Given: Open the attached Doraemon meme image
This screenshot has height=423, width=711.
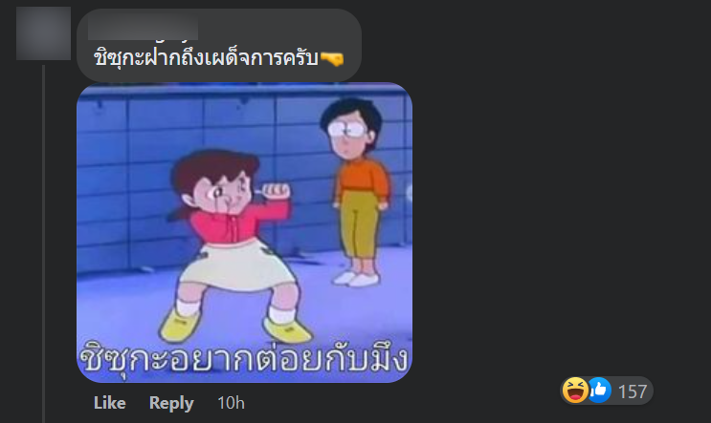Looking at the screenshot, I should pyautogui.click(x=244, y=233).
